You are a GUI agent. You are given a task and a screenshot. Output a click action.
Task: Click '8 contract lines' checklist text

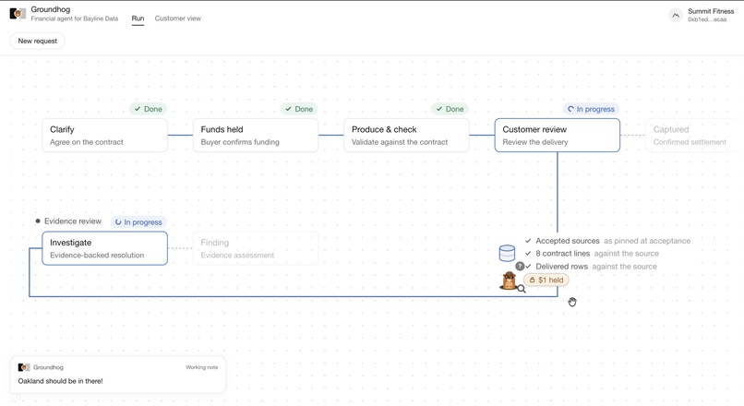pos(563,253)
